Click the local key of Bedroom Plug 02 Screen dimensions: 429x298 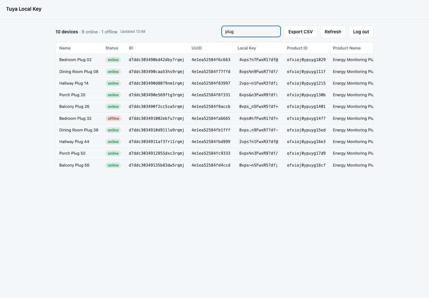[x=259, y=60]
